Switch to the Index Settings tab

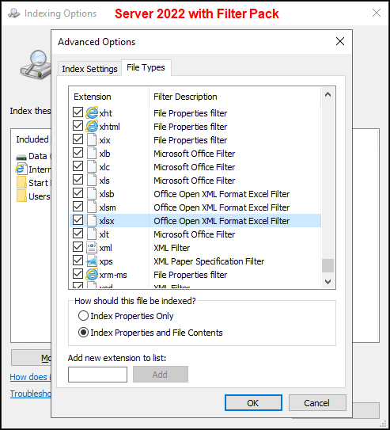pyautogui.click(x=89, y=69)
